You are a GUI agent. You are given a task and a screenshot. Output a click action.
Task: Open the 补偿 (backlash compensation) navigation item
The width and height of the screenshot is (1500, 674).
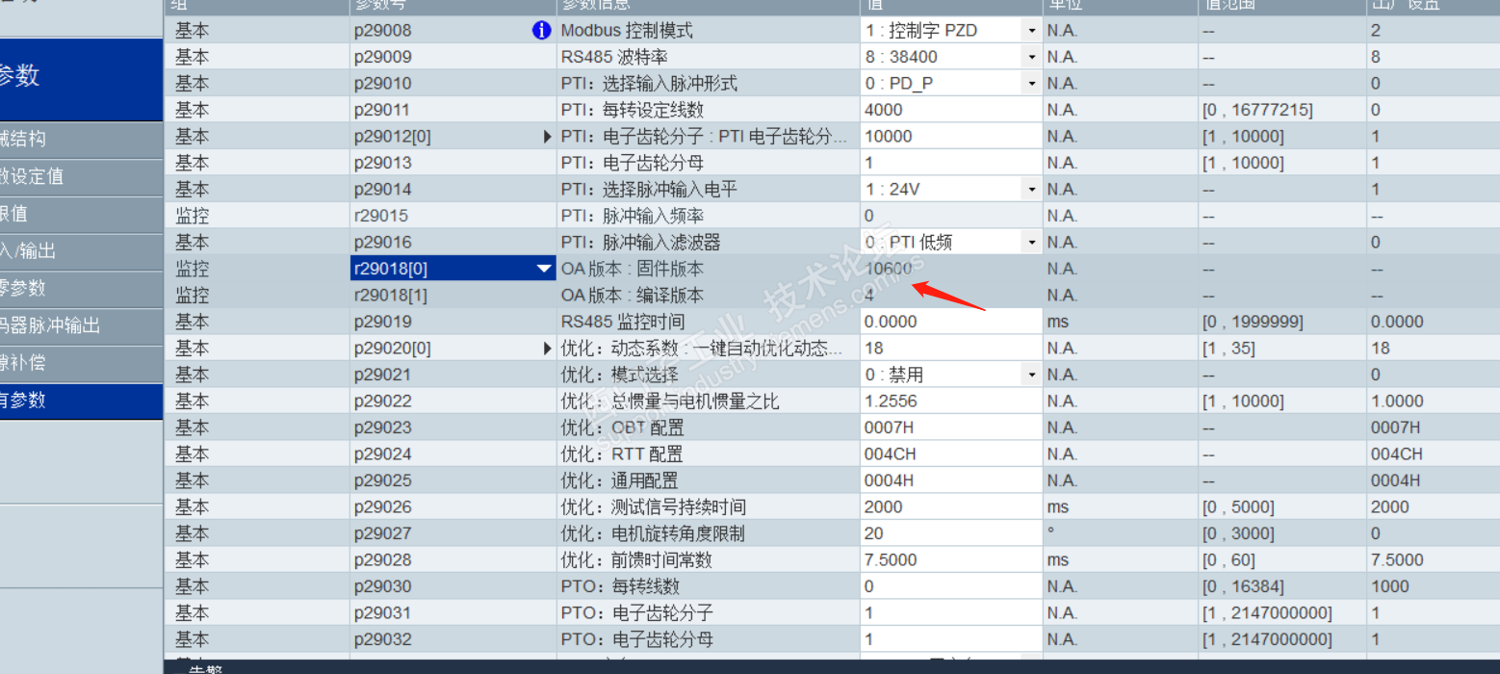[x=81, y=363]
